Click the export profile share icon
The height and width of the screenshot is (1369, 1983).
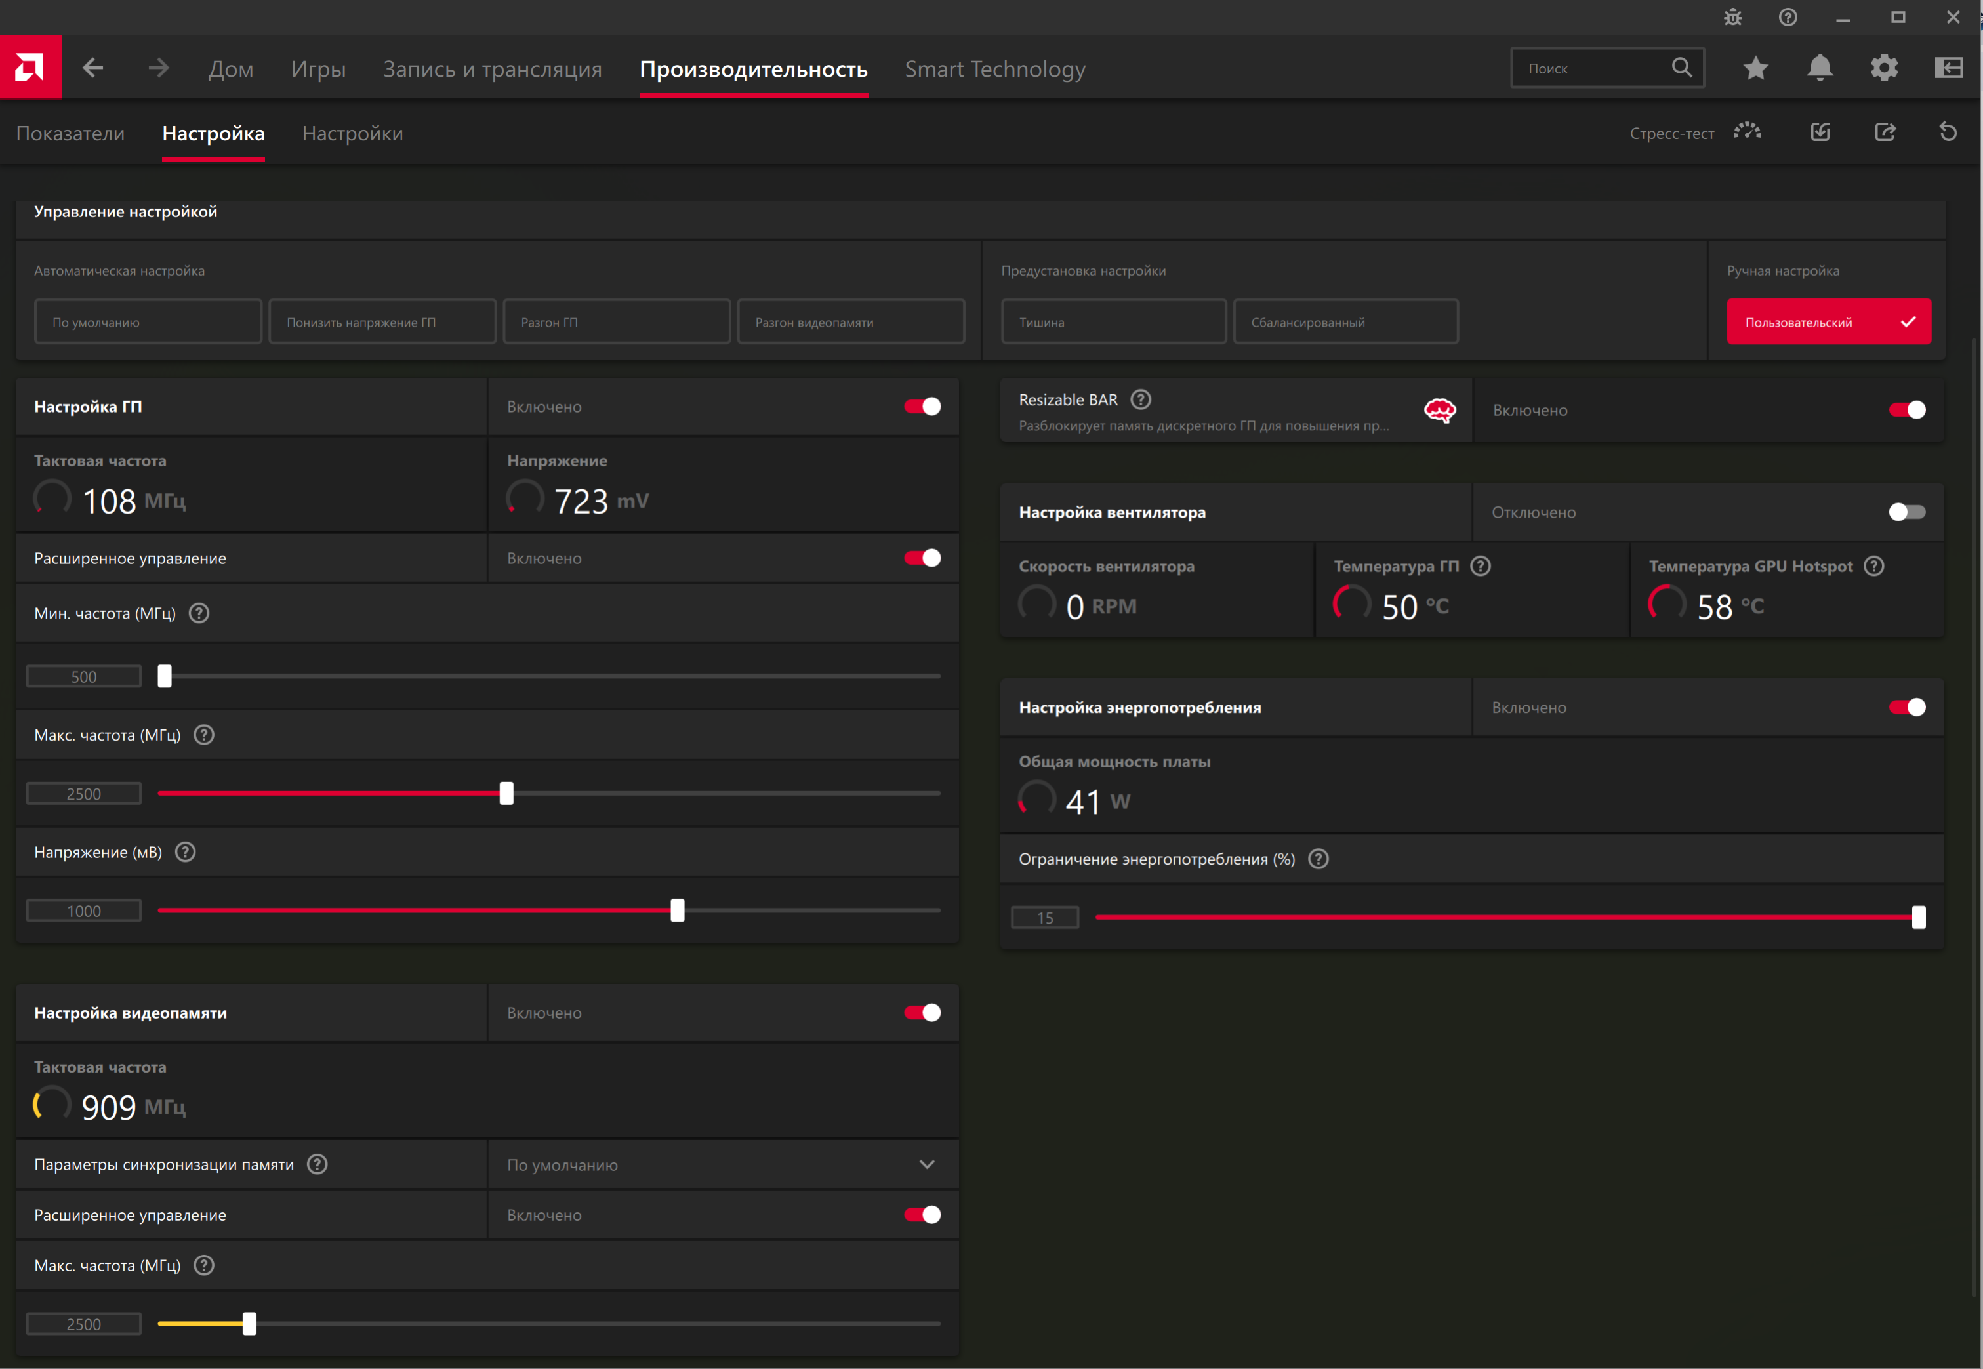pos(1885,132)
